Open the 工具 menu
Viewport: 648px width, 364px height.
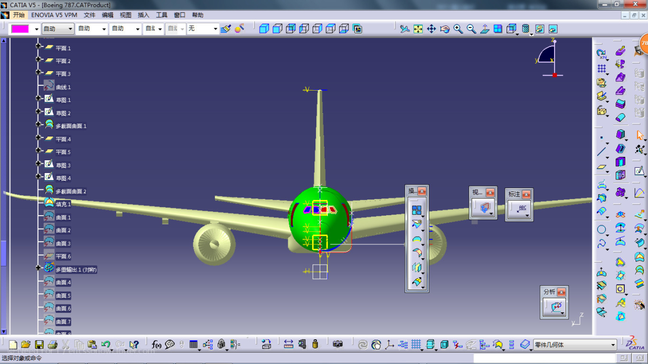tap(161, 15)
